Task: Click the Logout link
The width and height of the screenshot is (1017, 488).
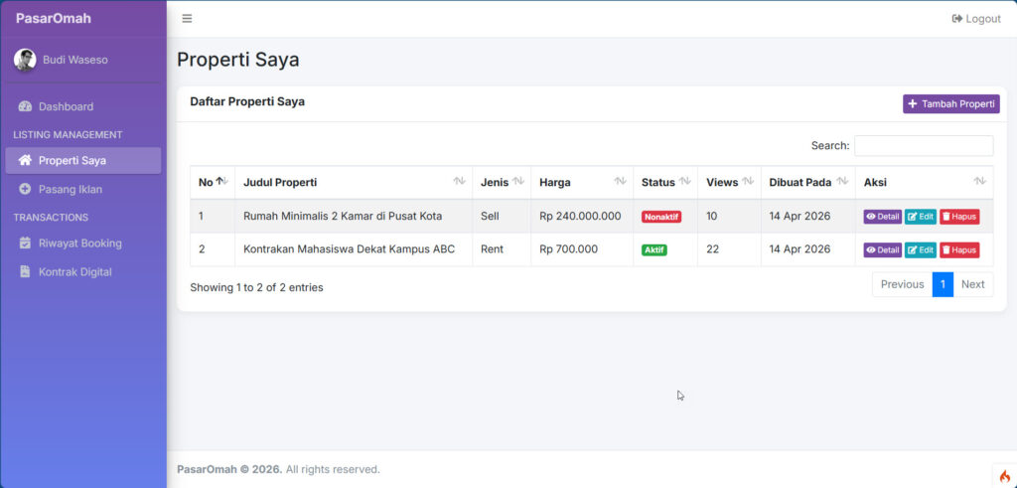Action: [x=976, y=19]
